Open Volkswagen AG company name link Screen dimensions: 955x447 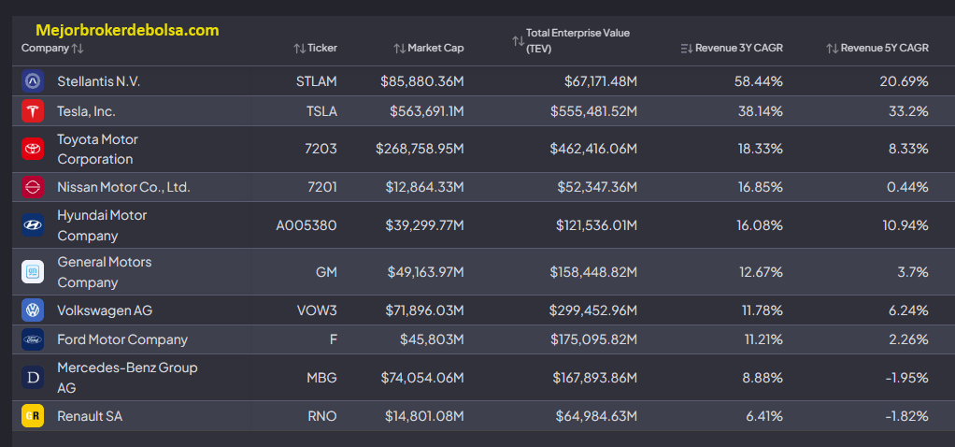point(105,310)
